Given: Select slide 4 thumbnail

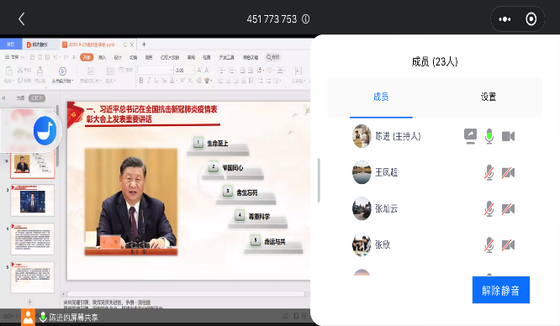Looking at the screenshot, I should (x=33, y=239).
